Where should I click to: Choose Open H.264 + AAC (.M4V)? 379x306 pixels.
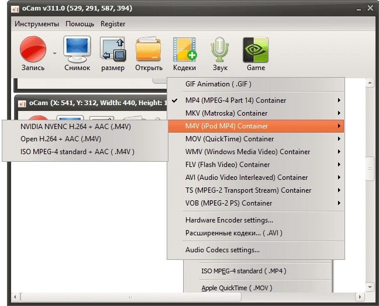(x=85, y=139)
